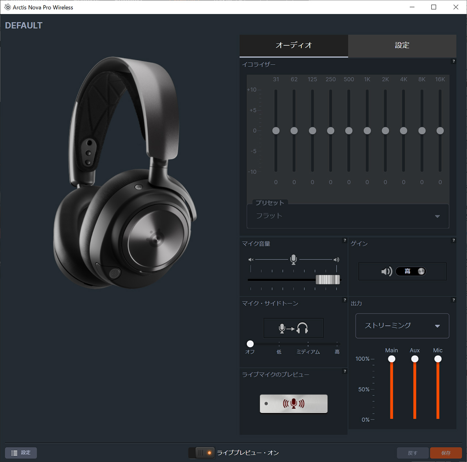
Task: Open the equalizer preset dropdown
Action: 348,216
